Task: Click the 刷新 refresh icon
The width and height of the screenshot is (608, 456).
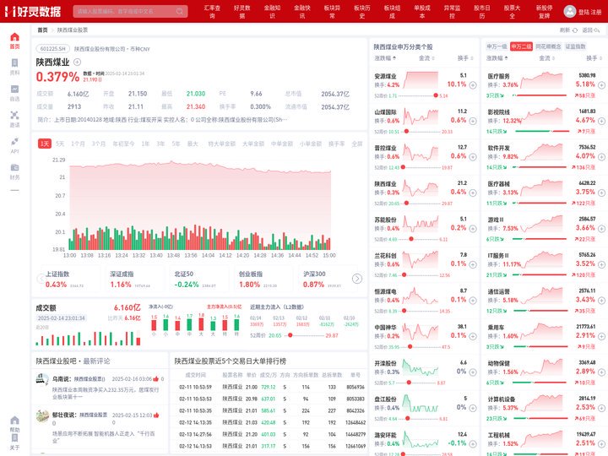Action: [575, 30]
